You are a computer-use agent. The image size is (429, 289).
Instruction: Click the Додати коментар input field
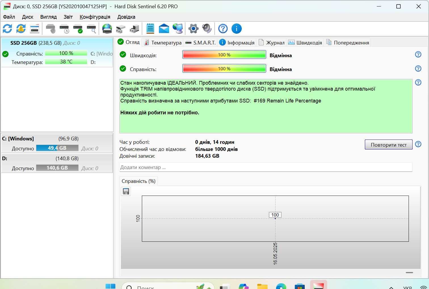pyautogui.click(x=266, y=167)
